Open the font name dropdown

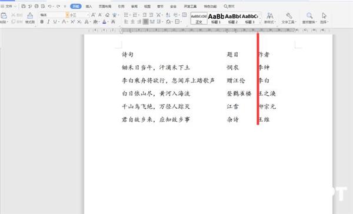pyautogui.click(x=67, y=15)
